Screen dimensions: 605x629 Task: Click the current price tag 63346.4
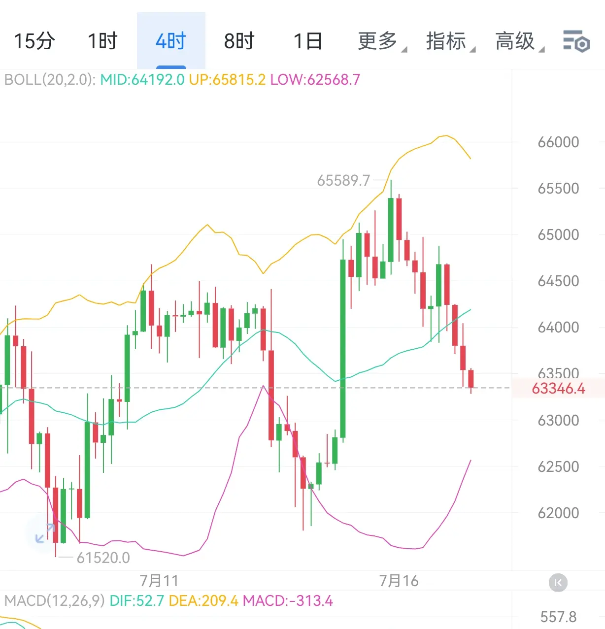pos(558,389)
